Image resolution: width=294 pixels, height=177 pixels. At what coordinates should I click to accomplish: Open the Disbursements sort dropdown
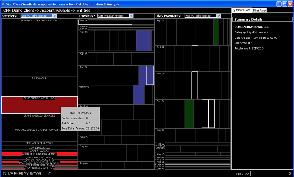[x=219, y=16]
